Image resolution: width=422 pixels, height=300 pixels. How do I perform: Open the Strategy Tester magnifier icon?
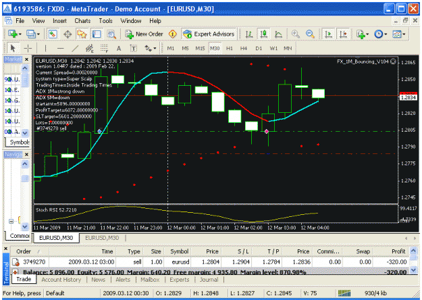coord(111,34)
